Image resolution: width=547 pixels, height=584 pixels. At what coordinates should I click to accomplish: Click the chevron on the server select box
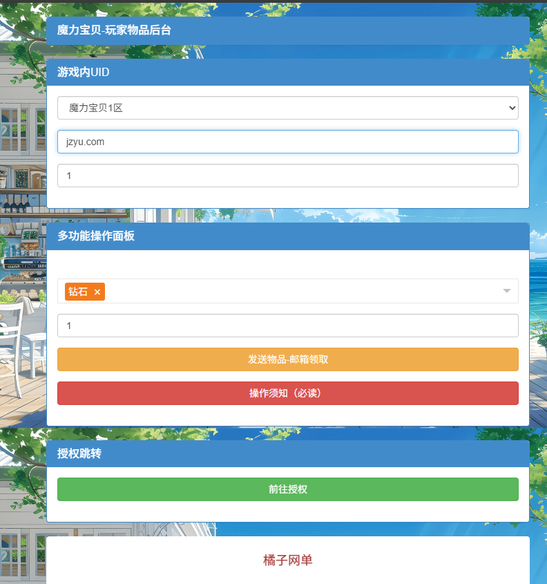pos(511,108)
